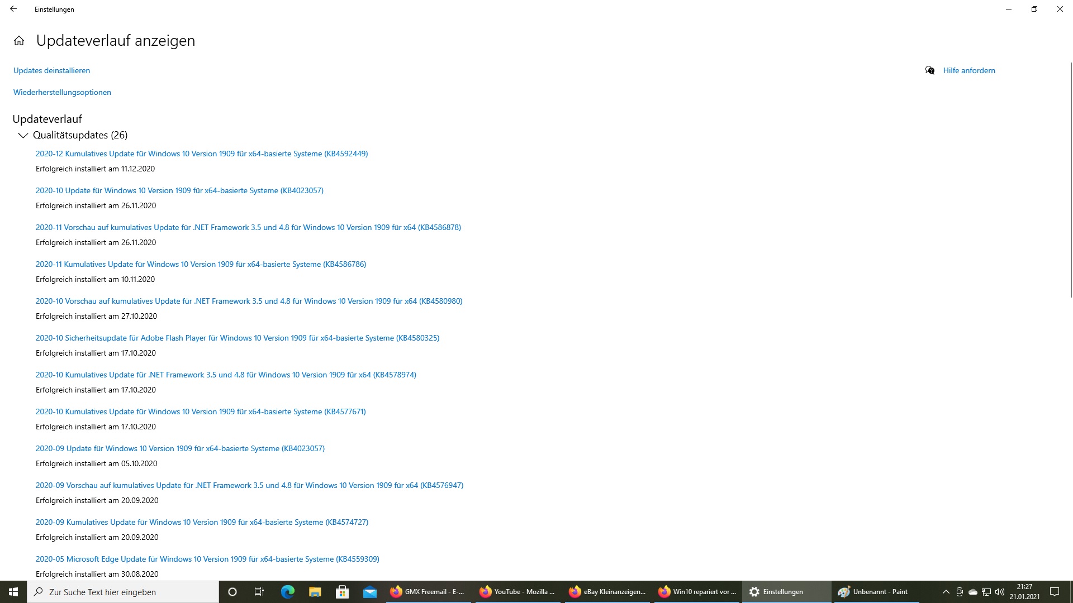The width and height of the screenshot is (1073, 603).
Task: Open the KB4592449 cumulative update link
Action: tap(202, 154)
